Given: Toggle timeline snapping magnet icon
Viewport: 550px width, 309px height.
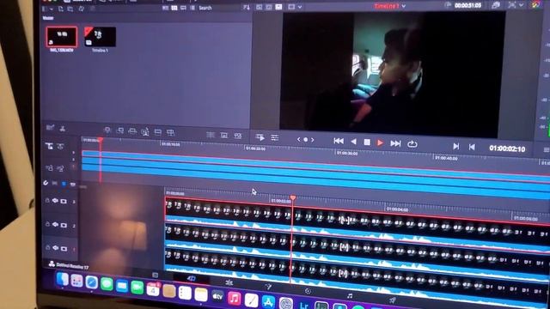Looking at the screenshot, I should [46, 183].
